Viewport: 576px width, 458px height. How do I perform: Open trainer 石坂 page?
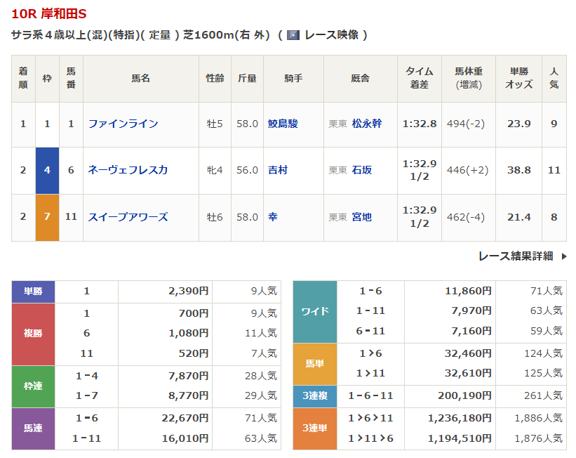pos(362,170)
